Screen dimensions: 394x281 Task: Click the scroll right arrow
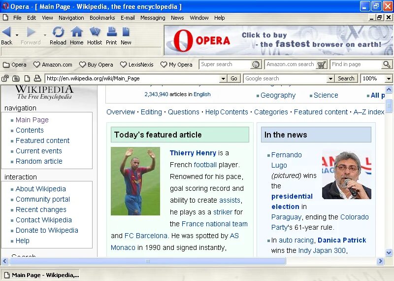coord(380,261)
